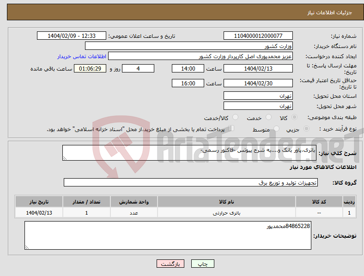Click the ساعت باقی مانده label
Image resolution: width=364 pixels, height=276 pixels.
tap(51, 69)
